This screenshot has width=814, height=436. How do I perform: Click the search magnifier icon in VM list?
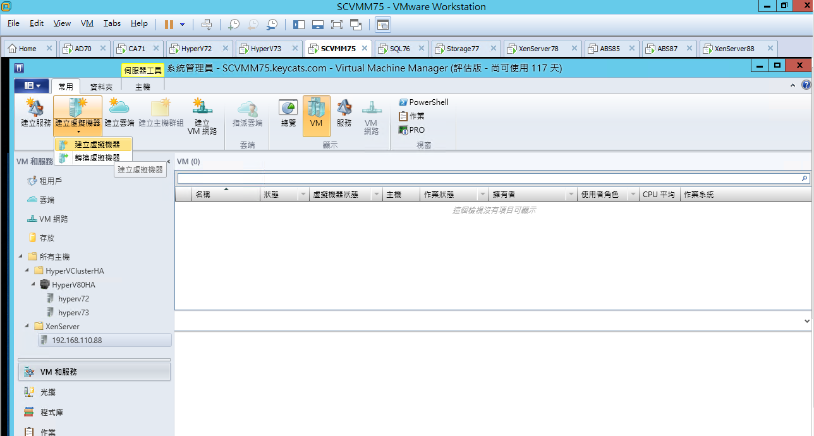[805, 179]
